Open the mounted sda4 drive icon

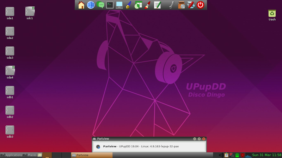click(10, 71)
